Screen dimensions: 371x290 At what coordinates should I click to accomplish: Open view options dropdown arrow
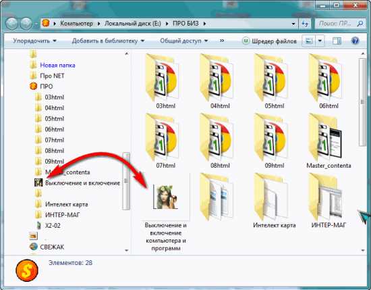(x=320, y=41)
